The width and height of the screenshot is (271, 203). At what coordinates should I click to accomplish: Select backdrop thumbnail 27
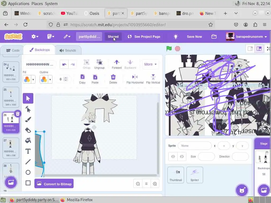tap(11, 148)
